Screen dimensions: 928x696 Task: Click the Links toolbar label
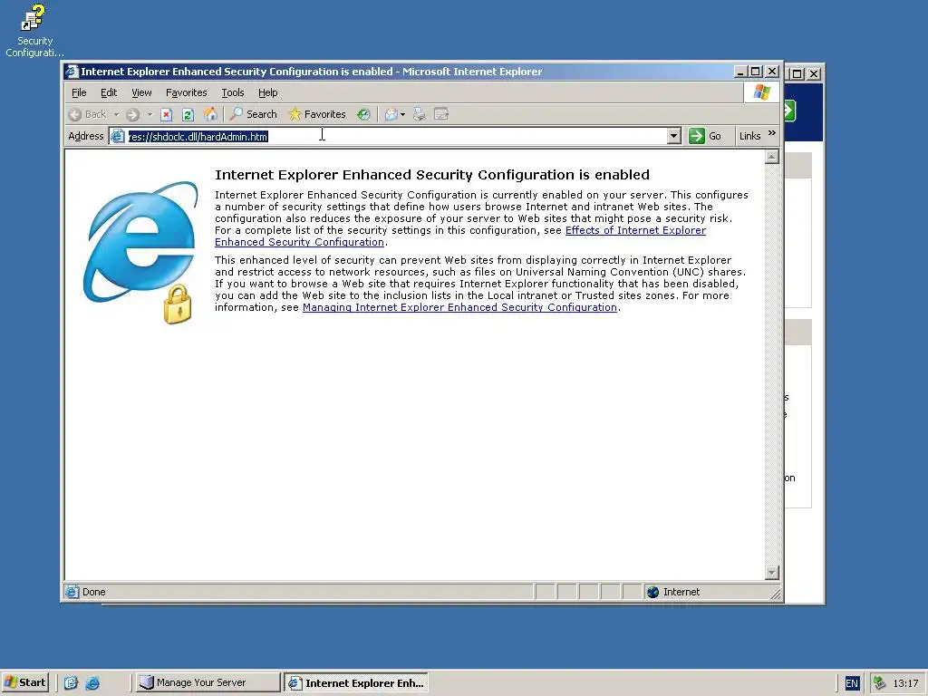(x=749, y=136)
